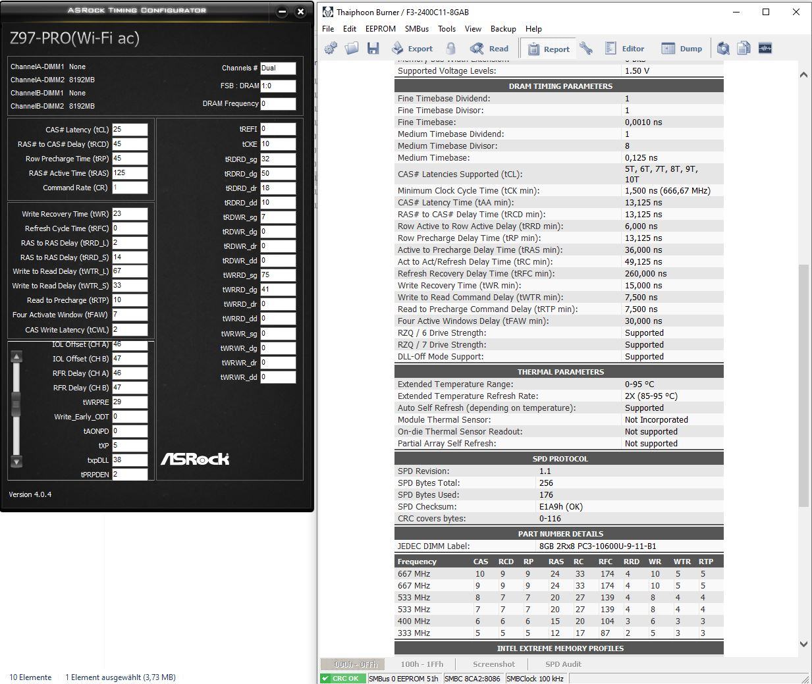Click the tWRPRE value field
The image size is (812, 684).
point(130,402)
